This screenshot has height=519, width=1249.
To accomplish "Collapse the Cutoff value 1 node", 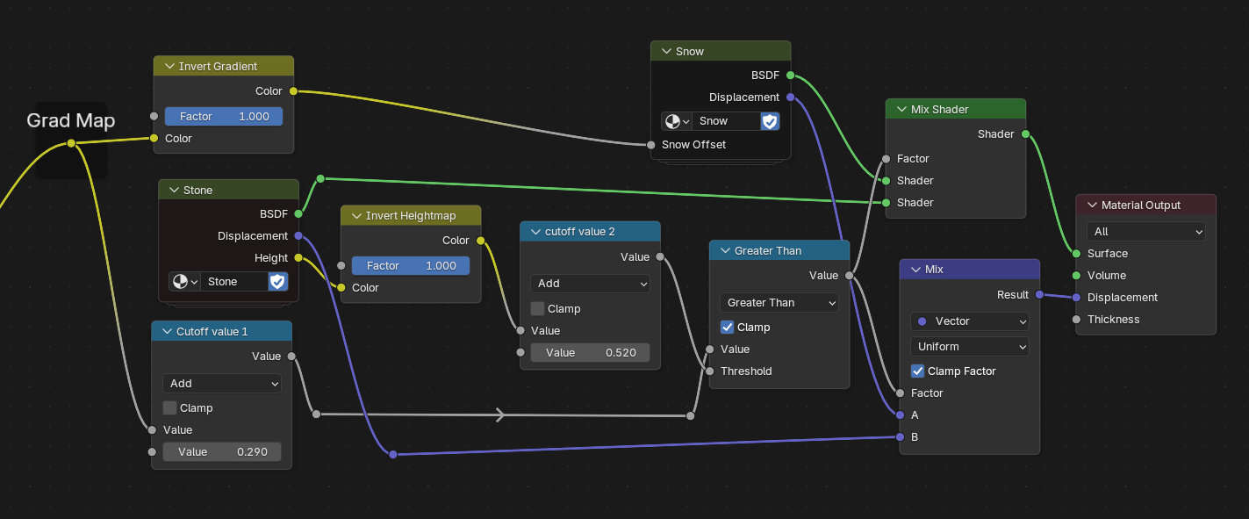I will pyautogui.click(x=166, y=332).
